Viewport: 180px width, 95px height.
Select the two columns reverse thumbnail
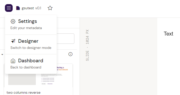coord(38,75)
